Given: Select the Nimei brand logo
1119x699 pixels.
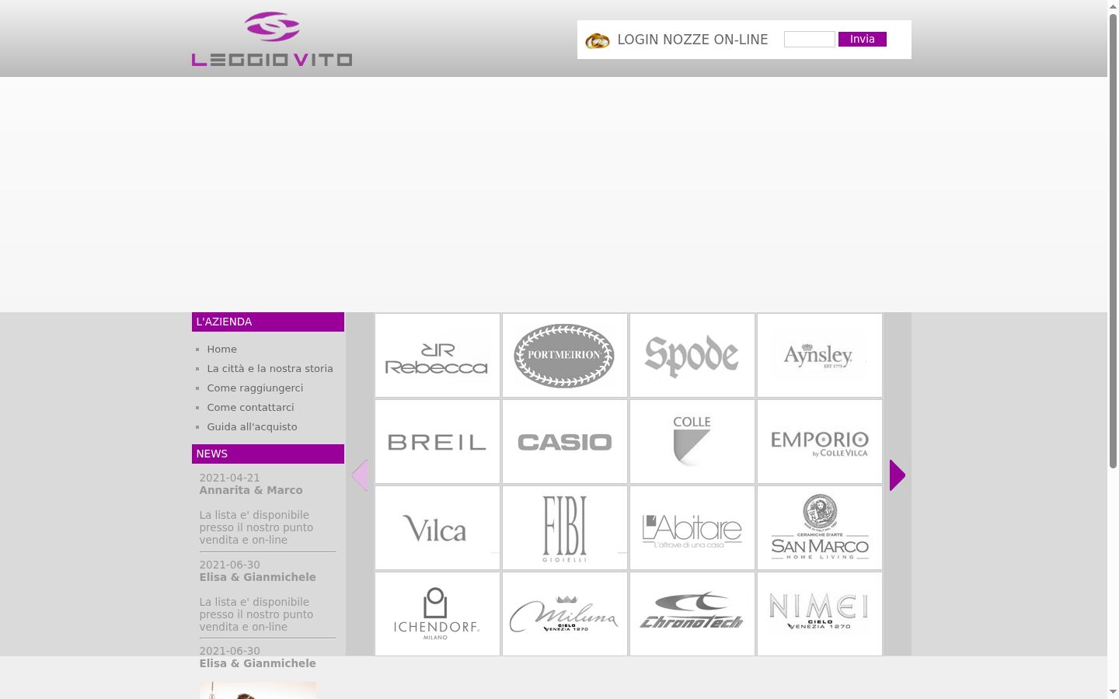Looking at the screenshot, I should point(820,614).
